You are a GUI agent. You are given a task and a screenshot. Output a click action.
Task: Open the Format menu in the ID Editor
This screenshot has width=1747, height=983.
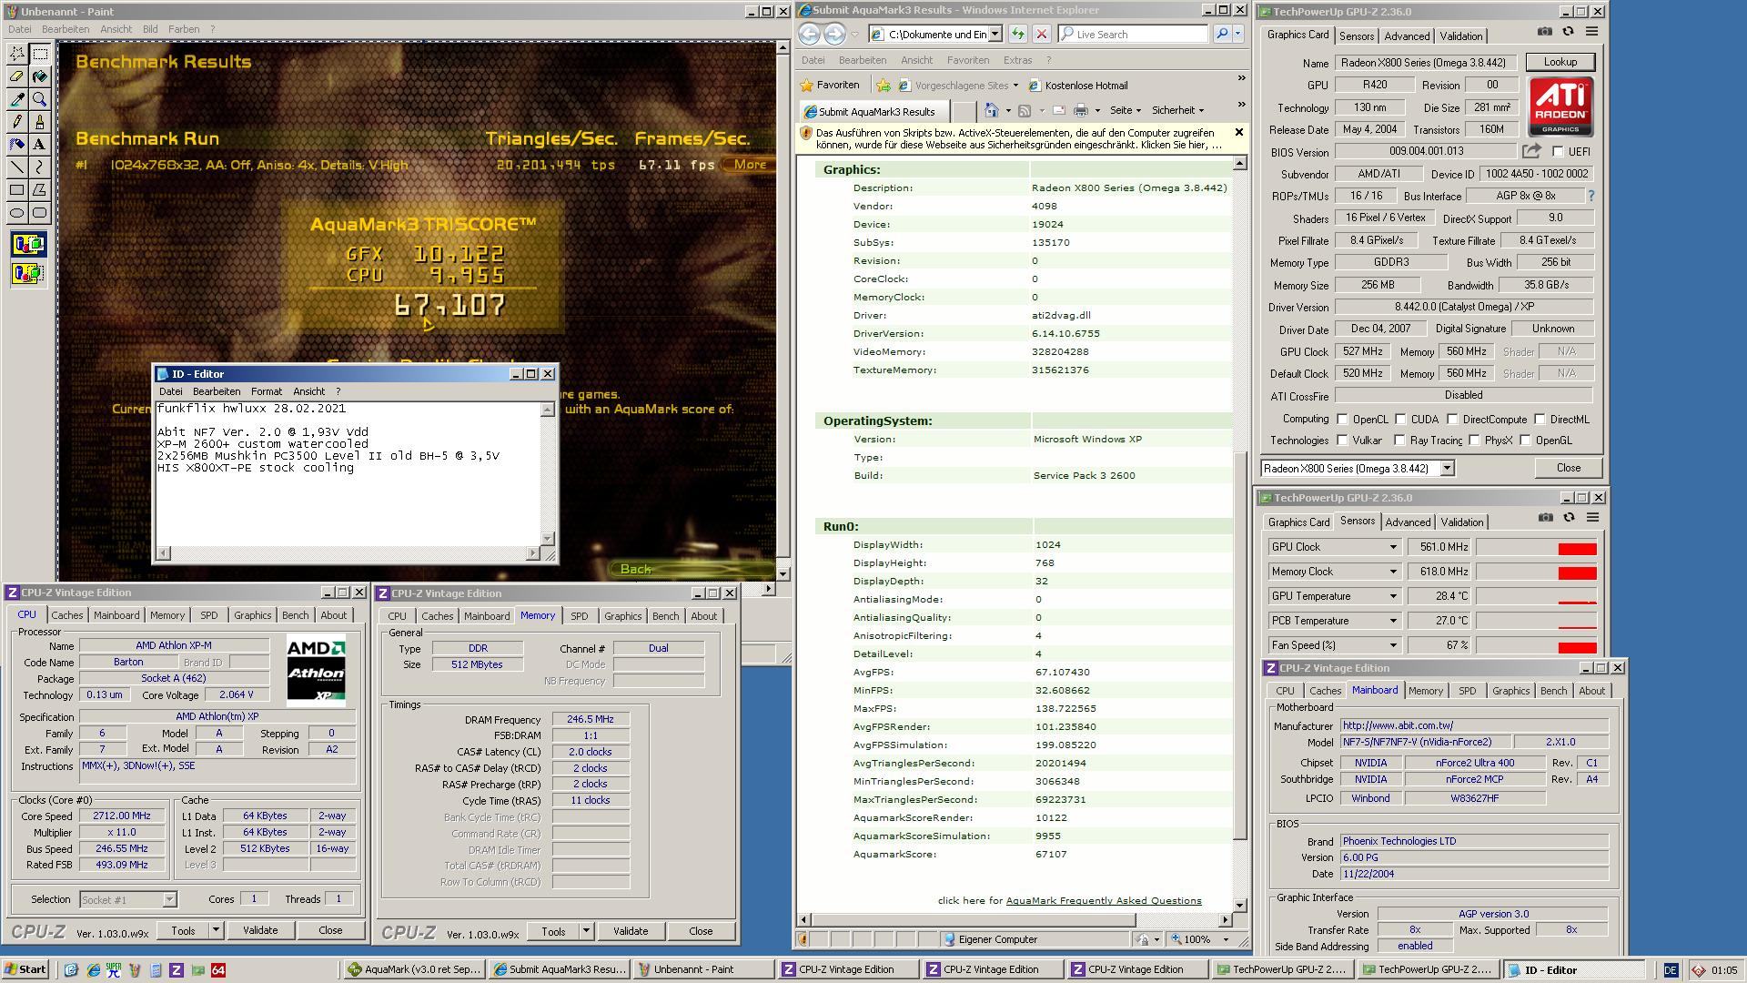tap(267, 391)
